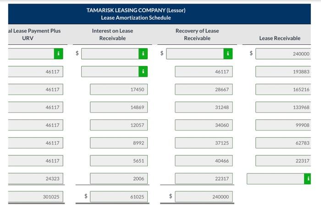Screen dimensions: 321x210
Task: Click the Recovery field showing 40466
Action: (204, 161)
